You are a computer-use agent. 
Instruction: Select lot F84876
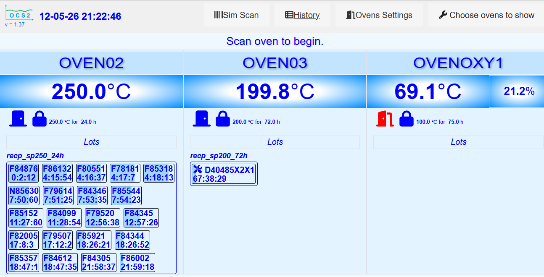pyautogui.click(x=24, y=173)
